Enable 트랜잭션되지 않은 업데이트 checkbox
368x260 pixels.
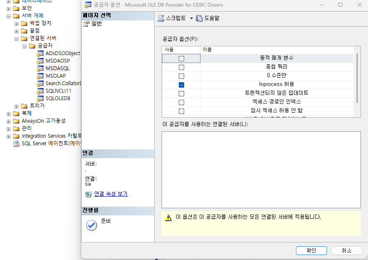(x=181, y=93)
